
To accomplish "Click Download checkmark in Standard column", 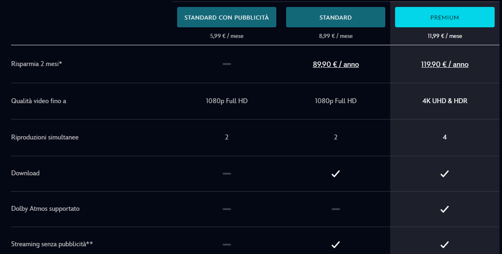I will point(335,174).
